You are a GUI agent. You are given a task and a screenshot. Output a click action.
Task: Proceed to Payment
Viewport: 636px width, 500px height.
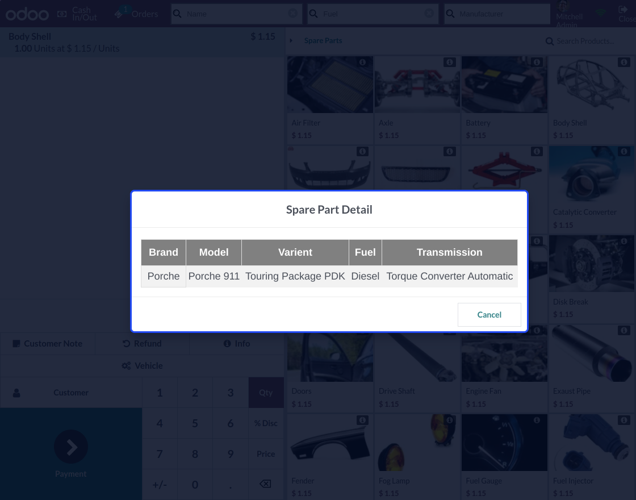[x=71, y=454]
